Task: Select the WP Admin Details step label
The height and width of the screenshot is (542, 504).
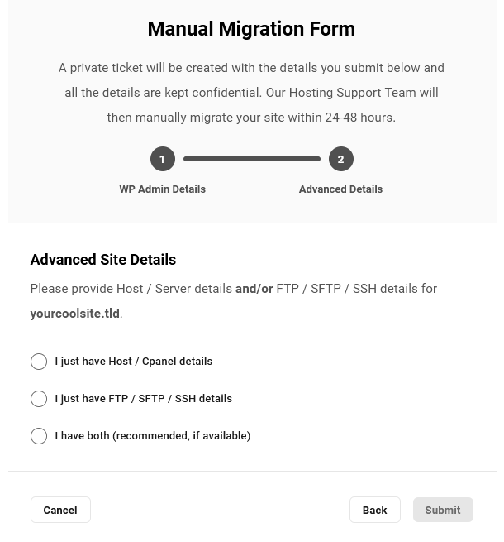Action: click(x=162, y=189)
